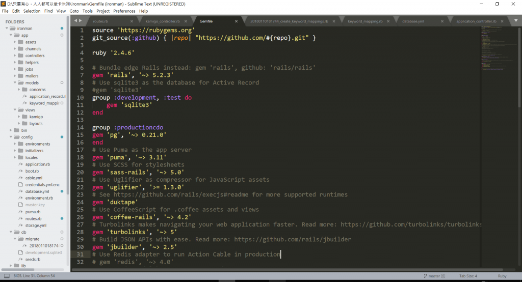Image resolution: width=522 pixels, height=282 pixels.
Task: Open the Tools menu
Action: (x=88, y=11)
